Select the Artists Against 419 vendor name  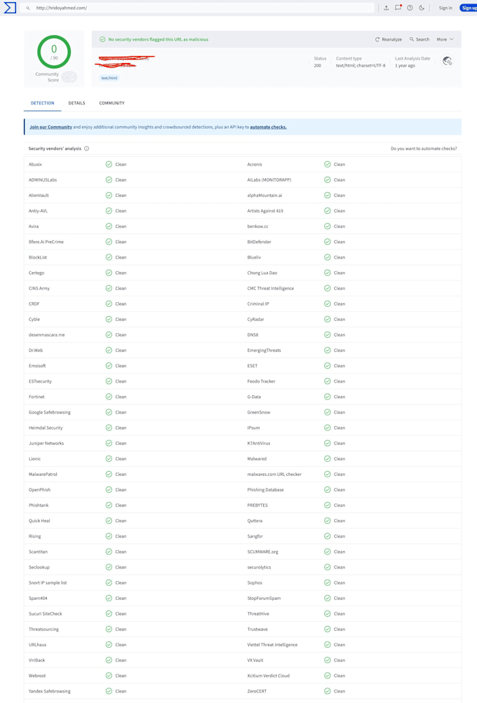pyautogui.click(x=265, y=211)
